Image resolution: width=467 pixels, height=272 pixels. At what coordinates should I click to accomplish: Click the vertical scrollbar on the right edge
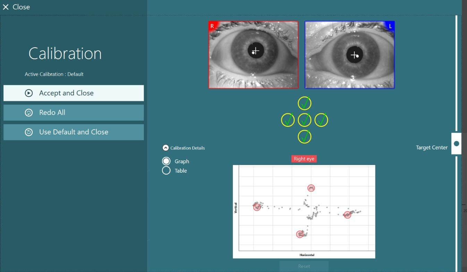[456, 69]
